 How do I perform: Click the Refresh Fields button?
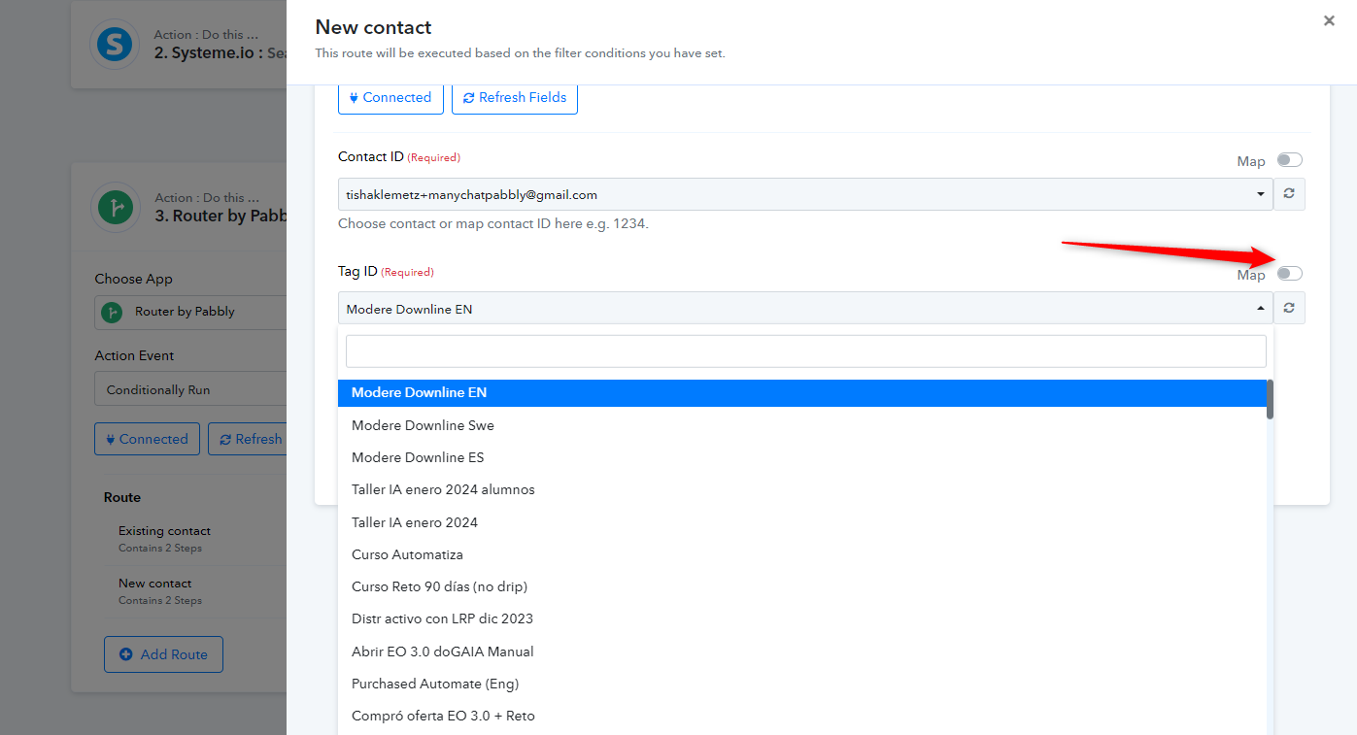coord(515,97)
